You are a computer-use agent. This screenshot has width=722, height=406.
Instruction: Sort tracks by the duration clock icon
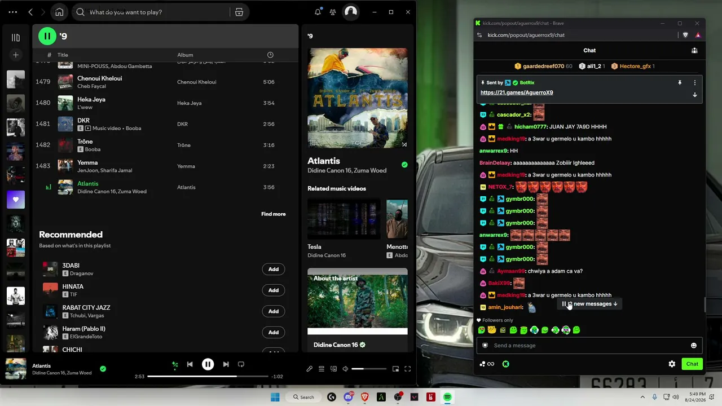coord(270,55)
